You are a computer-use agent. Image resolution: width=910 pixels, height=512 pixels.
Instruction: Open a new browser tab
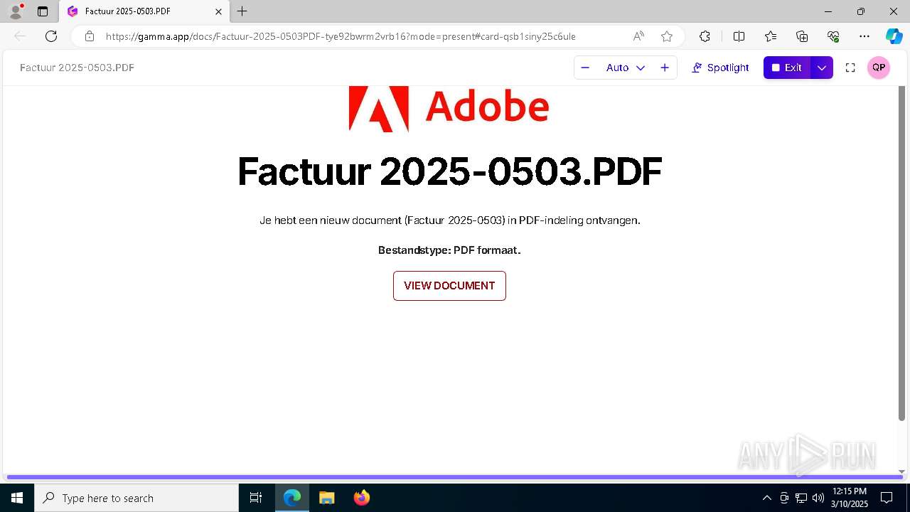242,11
